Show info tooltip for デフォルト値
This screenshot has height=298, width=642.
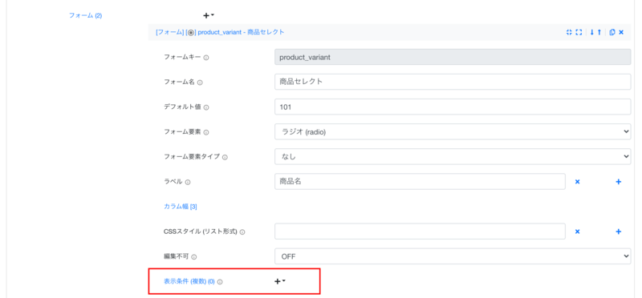point(206,107)
